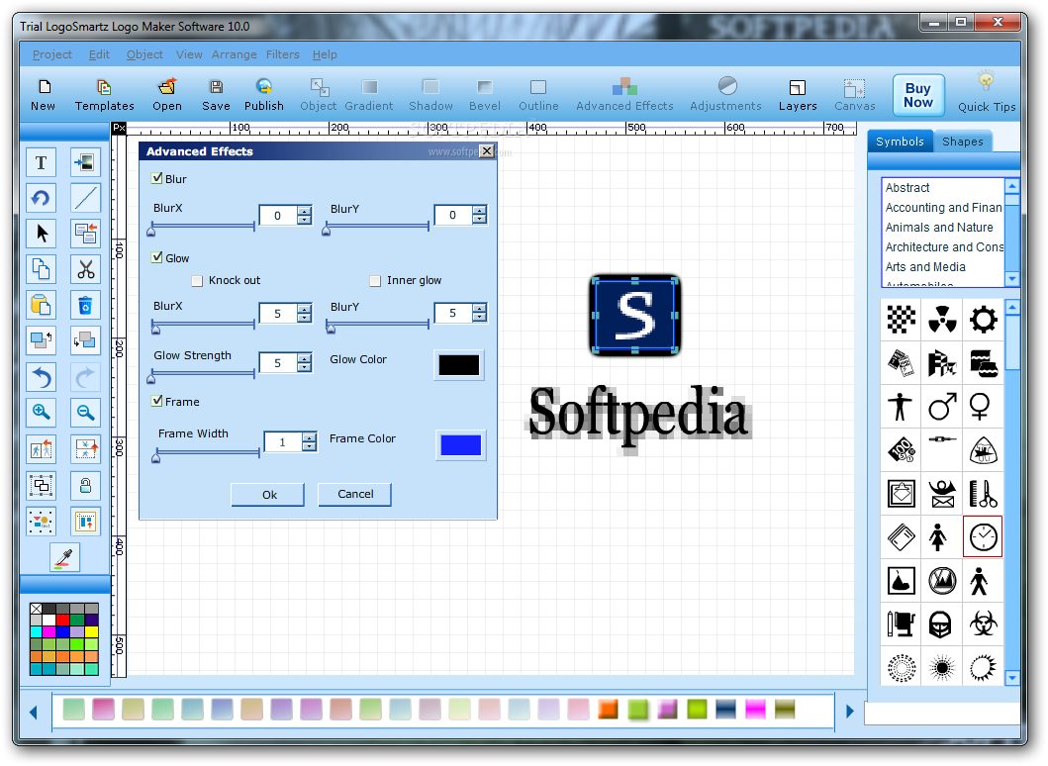Click the Paste clipboard tool
Screen dimensions: 1048x766
(41, 306)
